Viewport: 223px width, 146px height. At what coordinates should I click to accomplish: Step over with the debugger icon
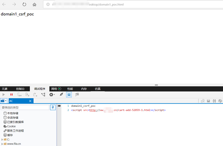tap(27, 95)
